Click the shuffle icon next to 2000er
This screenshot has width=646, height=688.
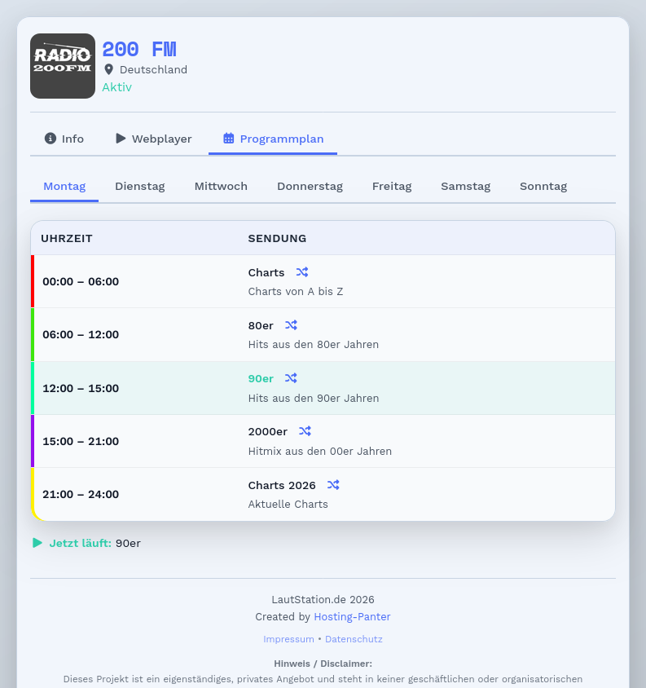pyautogui.click(x=305, y=431)
